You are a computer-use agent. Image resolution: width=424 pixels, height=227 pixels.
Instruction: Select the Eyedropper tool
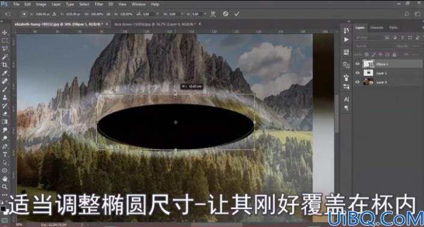5,73
